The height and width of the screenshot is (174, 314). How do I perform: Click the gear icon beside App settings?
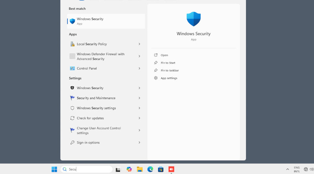click(155, 78)
